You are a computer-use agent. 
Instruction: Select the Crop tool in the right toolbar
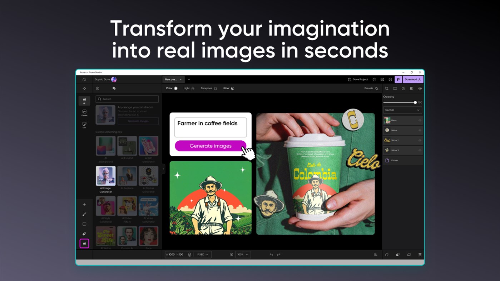click(x=387, y=88)
